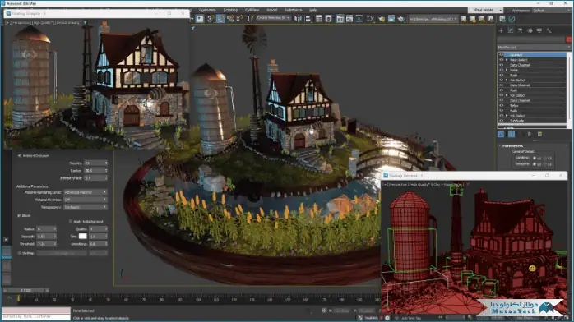574x322 pixels.
Task: Open the Civil View menu
Action: click(252, 10)
